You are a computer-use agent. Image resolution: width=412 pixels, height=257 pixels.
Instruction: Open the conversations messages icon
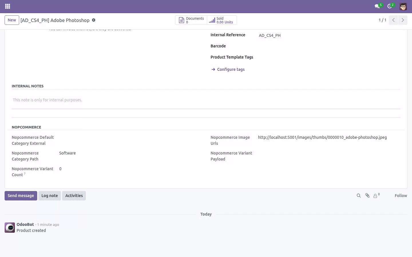coord(378,6)
